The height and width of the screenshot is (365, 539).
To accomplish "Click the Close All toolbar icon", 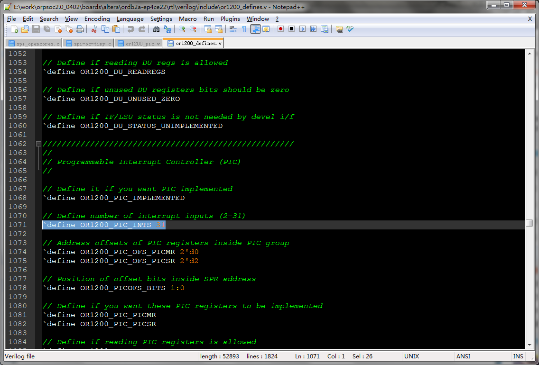I will pos(69,29).
